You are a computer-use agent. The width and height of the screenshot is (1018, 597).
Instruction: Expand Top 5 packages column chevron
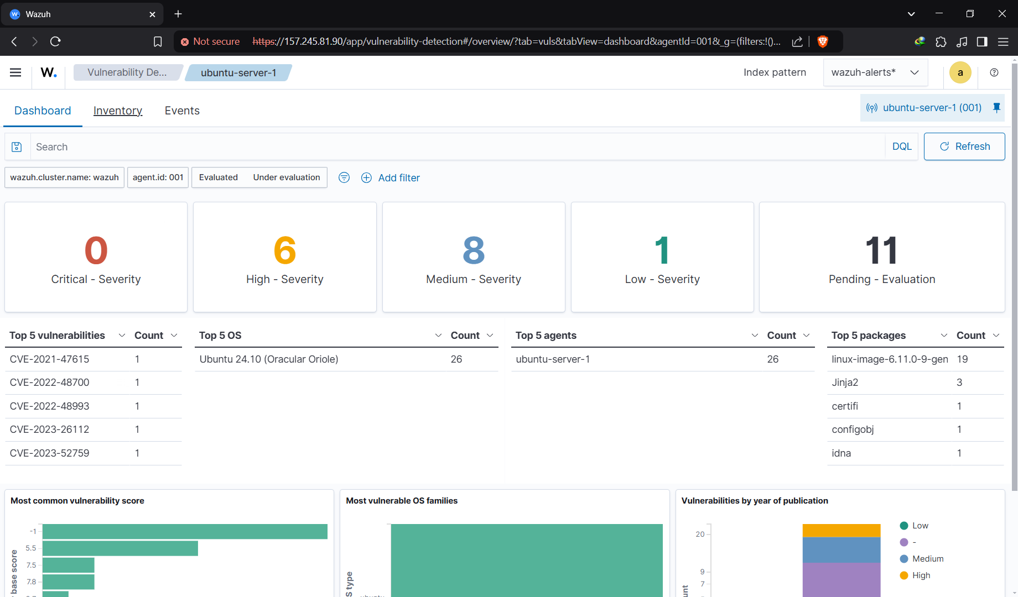pyautogui.click(x=944, y=336)
